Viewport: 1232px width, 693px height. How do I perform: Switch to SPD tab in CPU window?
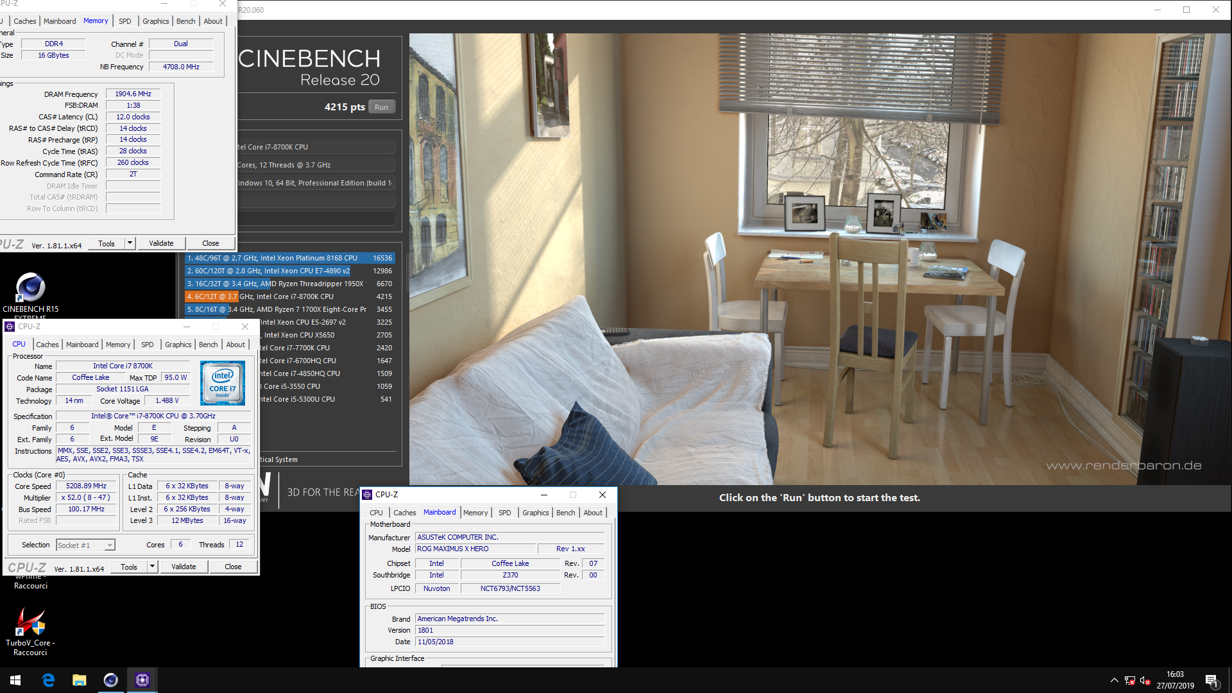[x=148, y=345]
